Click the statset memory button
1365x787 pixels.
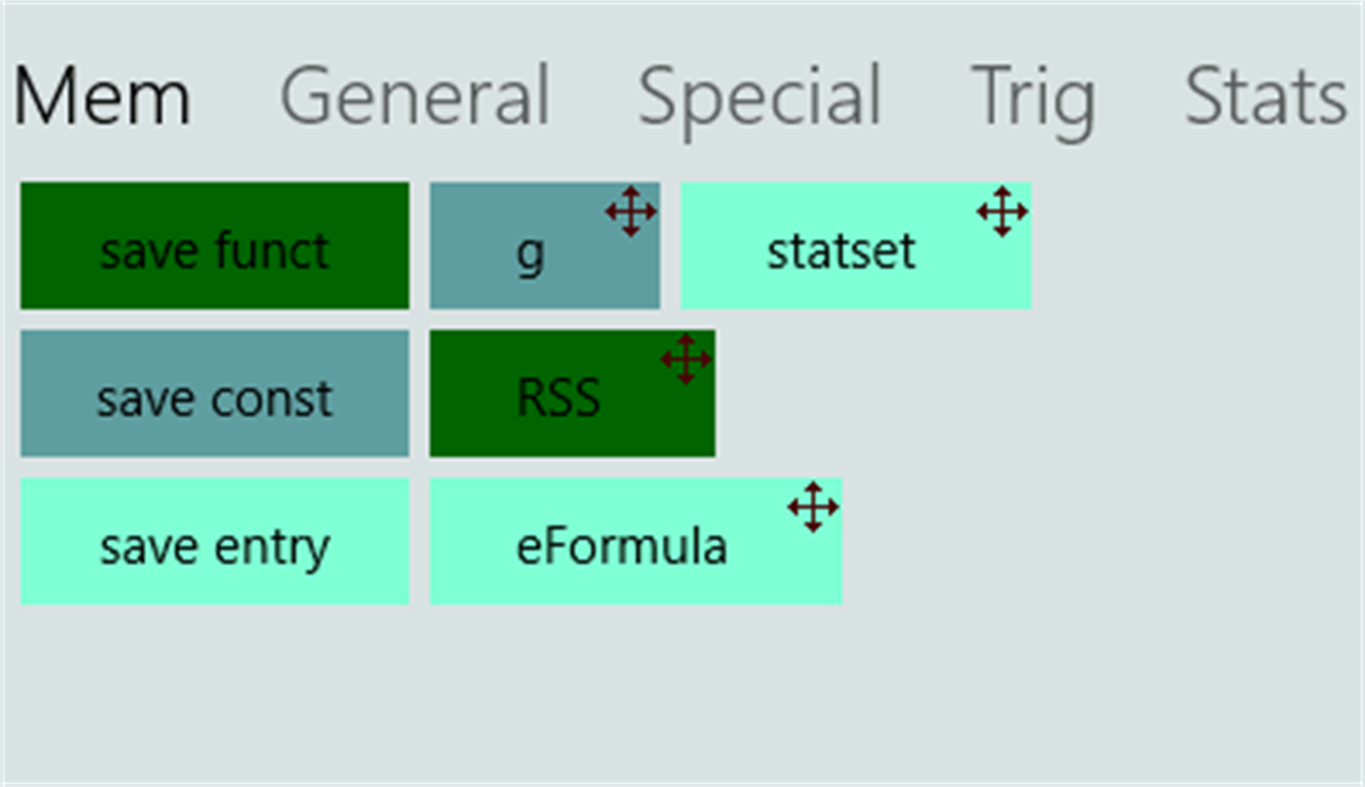(841, 253)
